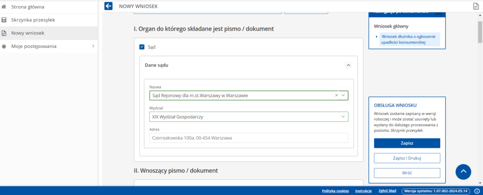
Task: Clear the selected court name with X
Action: [x=336, y=95]
